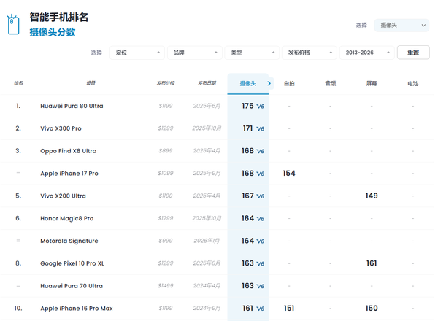
Task: Expand the 品牌 brand filter
Action: [x=194, y=53]
